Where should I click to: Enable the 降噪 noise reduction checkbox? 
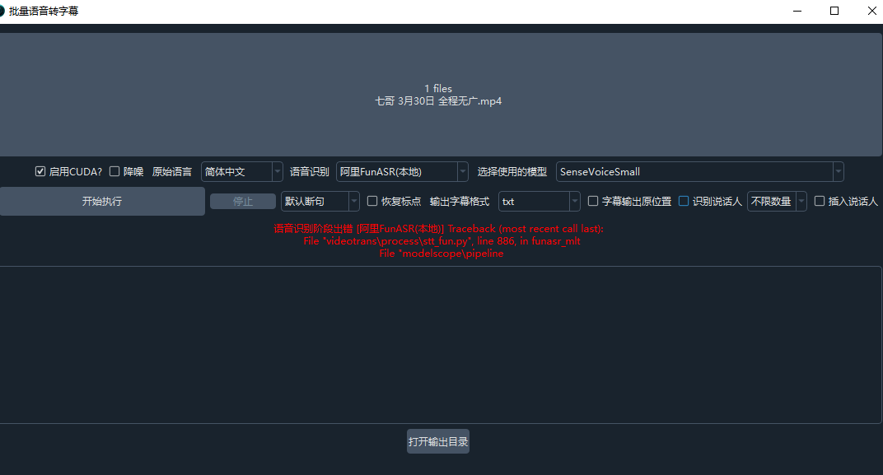pos(114,172)
